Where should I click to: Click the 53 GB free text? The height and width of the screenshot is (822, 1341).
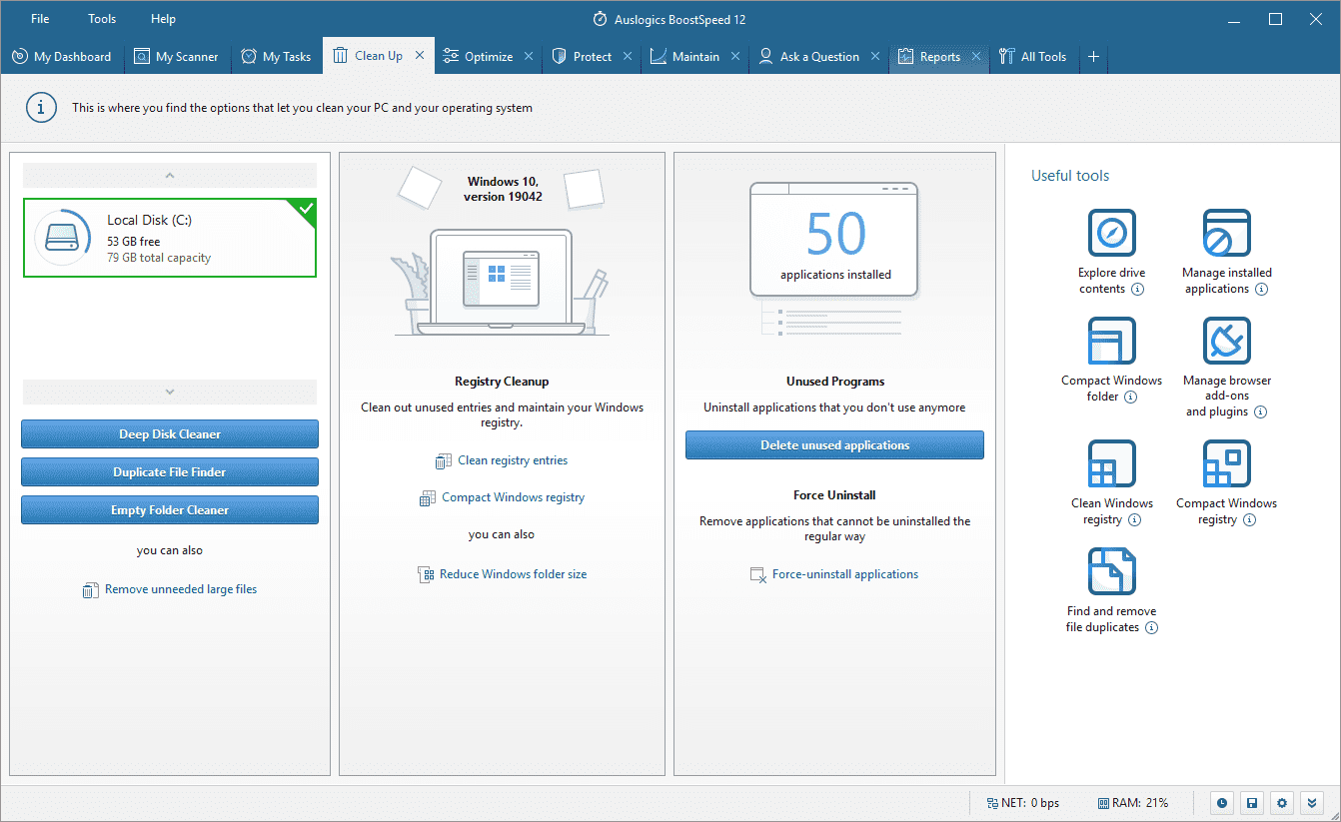tap(134, 242)
